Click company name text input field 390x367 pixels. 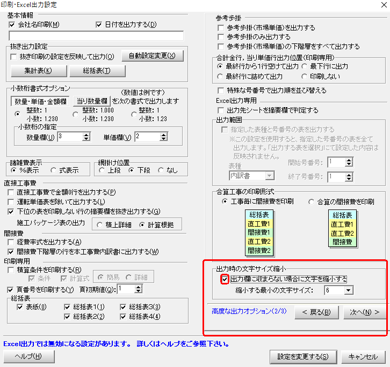(x=97, y=36)
